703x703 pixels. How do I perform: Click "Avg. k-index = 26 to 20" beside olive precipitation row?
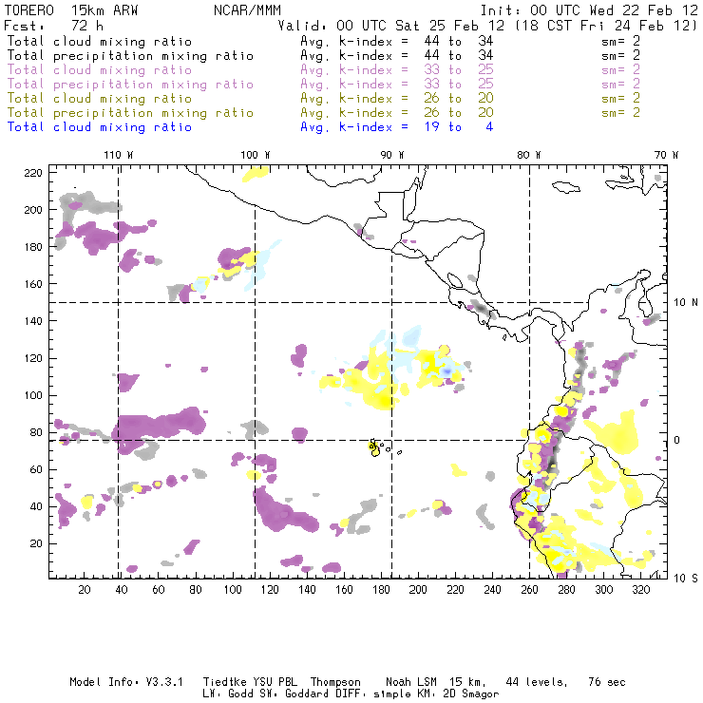(x=397, y=113)
